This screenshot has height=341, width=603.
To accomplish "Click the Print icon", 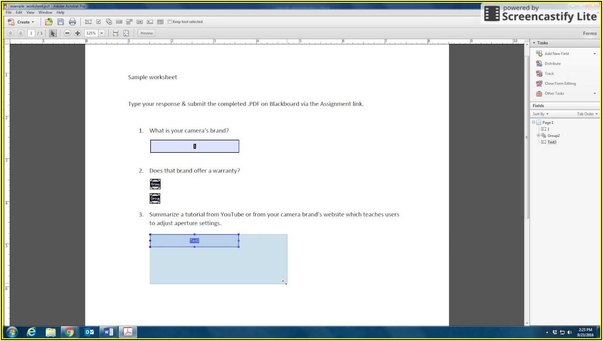I will point(72,22).
